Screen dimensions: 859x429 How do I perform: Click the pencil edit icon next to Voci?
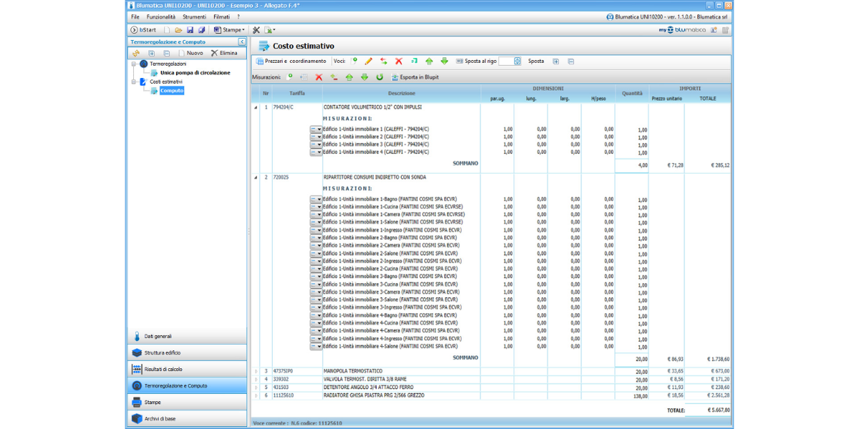coord(369,61)
